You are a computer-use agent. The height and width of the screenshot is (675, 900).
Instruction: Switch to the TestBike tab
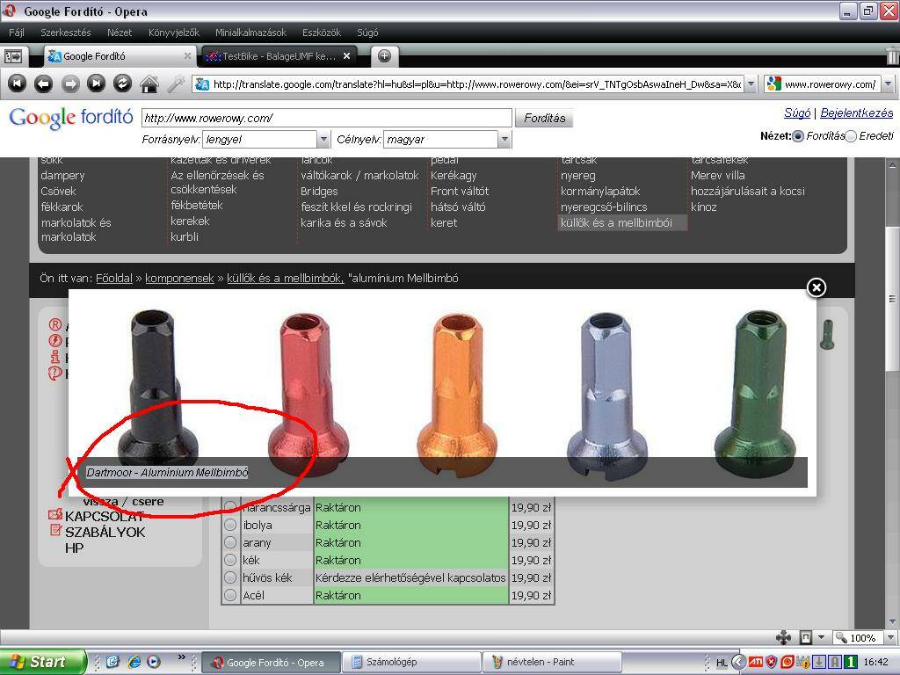pos(278,55)
